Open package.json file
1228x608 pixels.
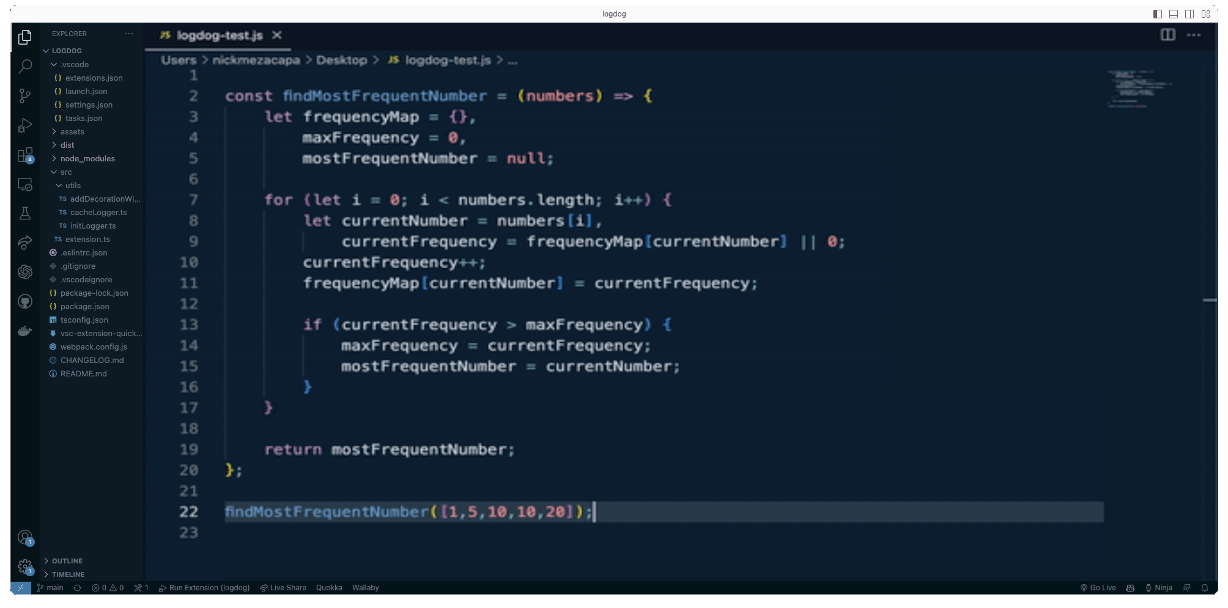84,306
